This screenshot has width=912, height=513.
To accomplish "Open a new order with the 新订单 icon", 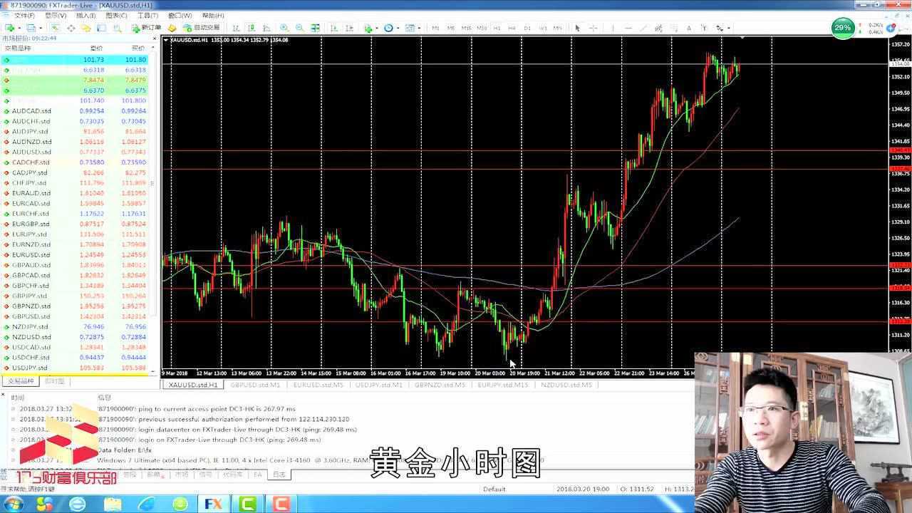I will pyautogui.click(x=144, y=28).
